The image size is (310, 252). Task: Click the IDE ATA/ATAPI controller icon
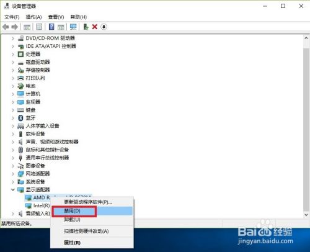tap(20, 46)
